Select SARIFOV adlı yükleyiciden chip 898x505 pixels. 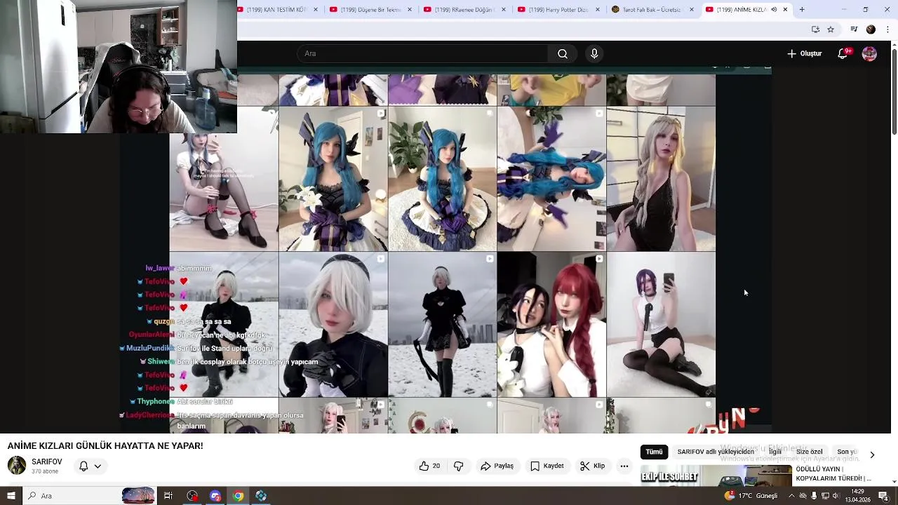[715, 452]
